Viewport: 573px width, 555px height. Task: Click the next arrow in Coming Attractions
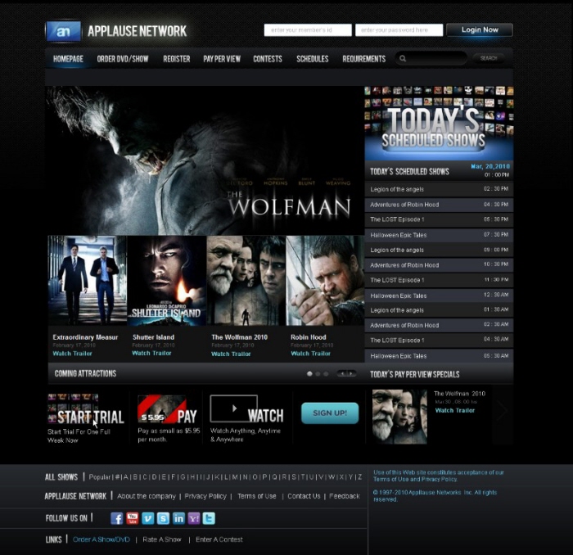point(351,373)
